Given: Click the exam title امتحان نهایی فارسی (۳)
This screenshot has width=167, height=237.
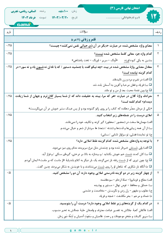Looking at the screenshot, I should (x=125, y=8).
